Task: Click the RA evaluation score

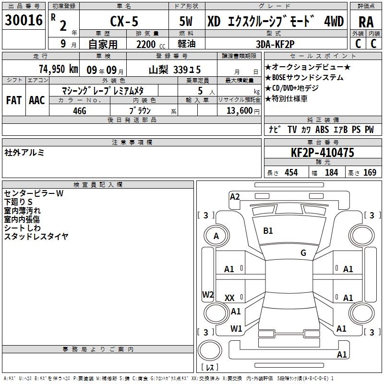Action: [366, 22]
